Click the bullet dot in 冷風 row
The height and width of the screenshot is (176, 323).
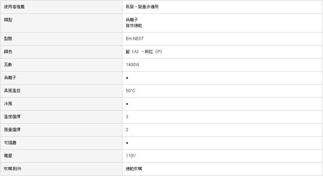click(127, 104)
